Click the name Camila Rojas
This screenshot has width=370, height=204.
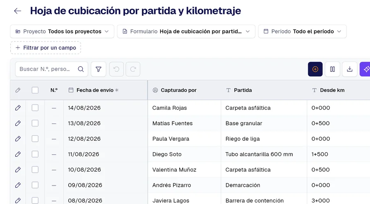point(169,108)
